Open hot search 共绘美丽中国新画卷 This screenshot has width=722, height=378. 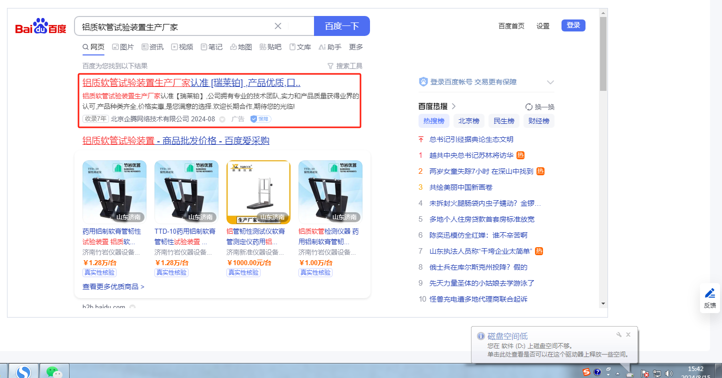coord(461,187)
